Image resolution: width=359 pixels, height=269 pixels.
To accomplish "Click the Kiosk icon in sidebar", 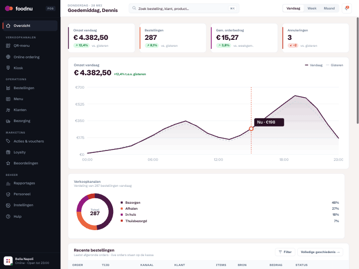I will coord(8,68).
